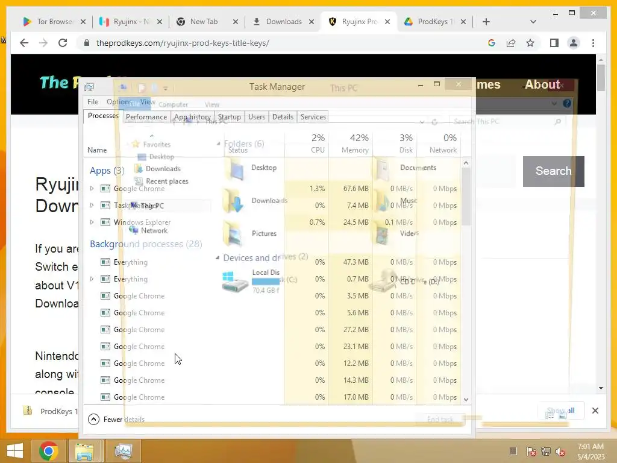Sort processes by Disk column
Screen dimensions: 617x463
point(395,143)
